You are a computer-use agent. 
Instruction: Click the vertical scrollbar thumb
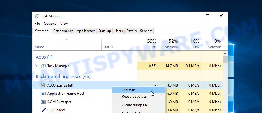pyautogui.click(x=225, y=59)
